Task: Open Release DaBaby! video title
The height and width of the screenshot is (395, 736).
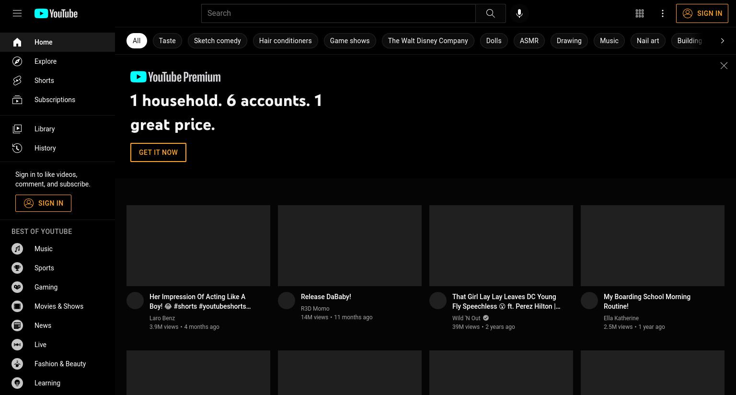Action: pyautogui.click(x=326, y=297)
